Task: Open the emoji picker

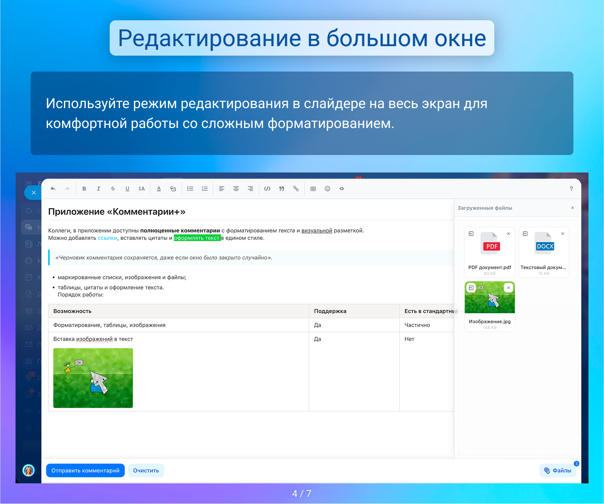Action: (327, 189)
